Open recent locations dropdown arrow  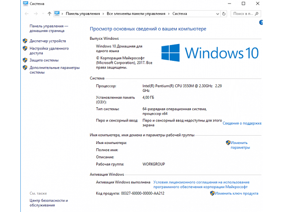click(x=43, y=14)
